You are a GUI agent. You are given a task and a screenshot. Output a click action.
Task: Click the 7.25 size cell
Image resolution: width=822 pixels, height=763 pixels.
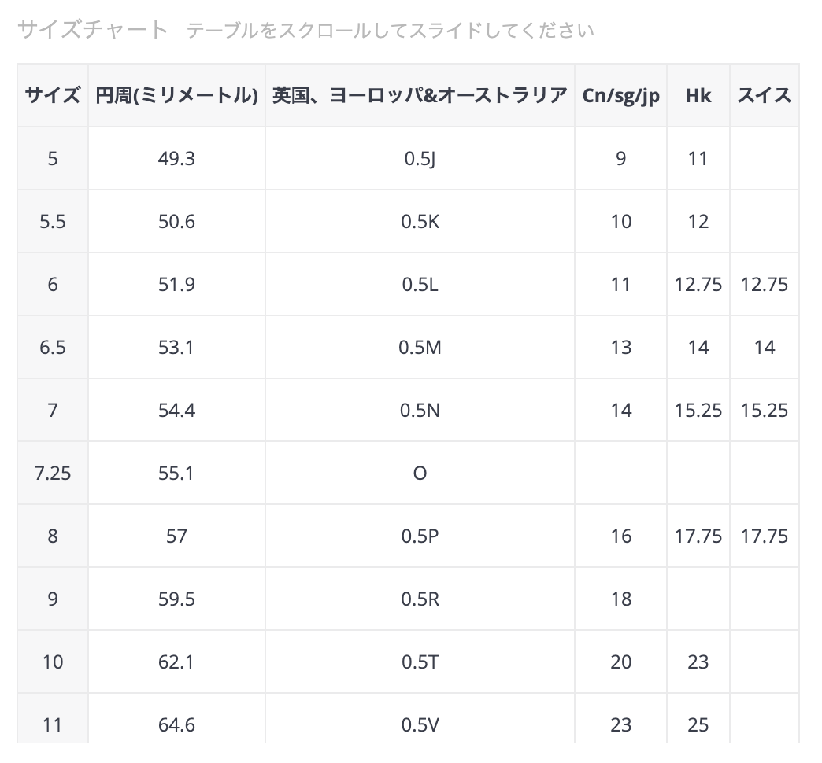pos(53,473)
